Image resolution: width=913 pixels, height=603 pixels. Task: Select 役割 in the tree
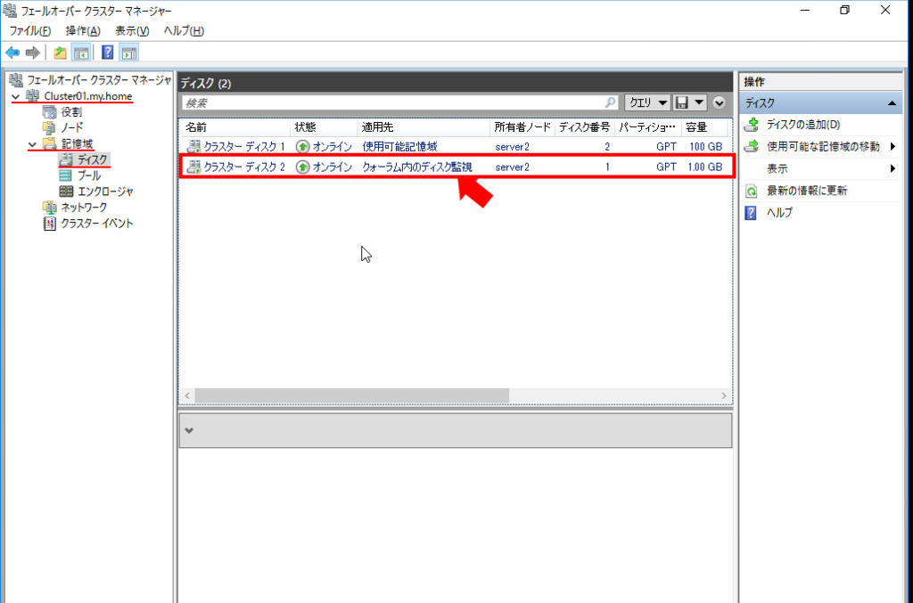pos(71,111)
